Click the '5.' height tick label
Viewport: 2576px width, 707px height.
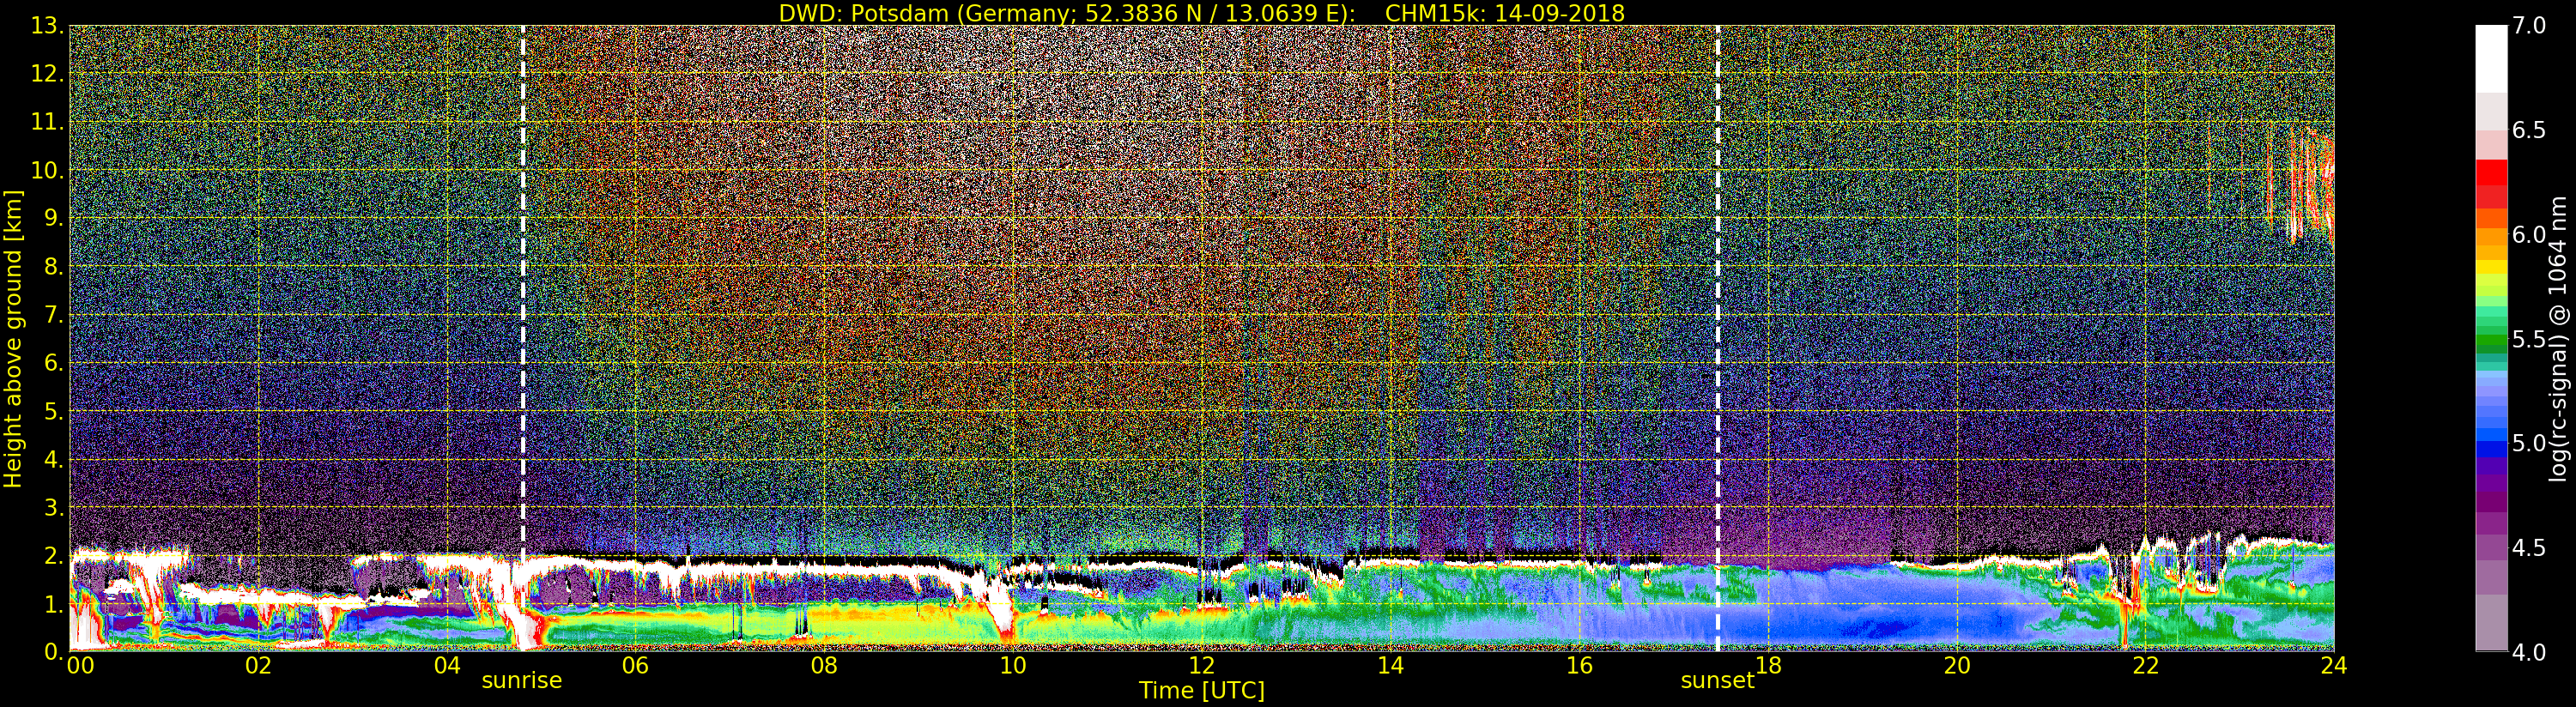[54, 411]
